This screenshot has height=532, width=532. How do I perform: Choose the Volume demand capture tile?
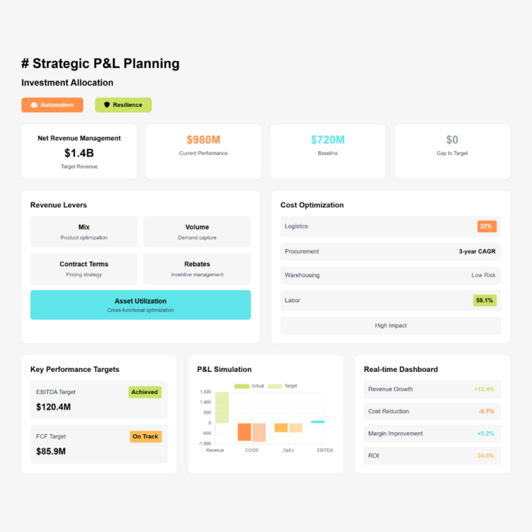(197, 231)
